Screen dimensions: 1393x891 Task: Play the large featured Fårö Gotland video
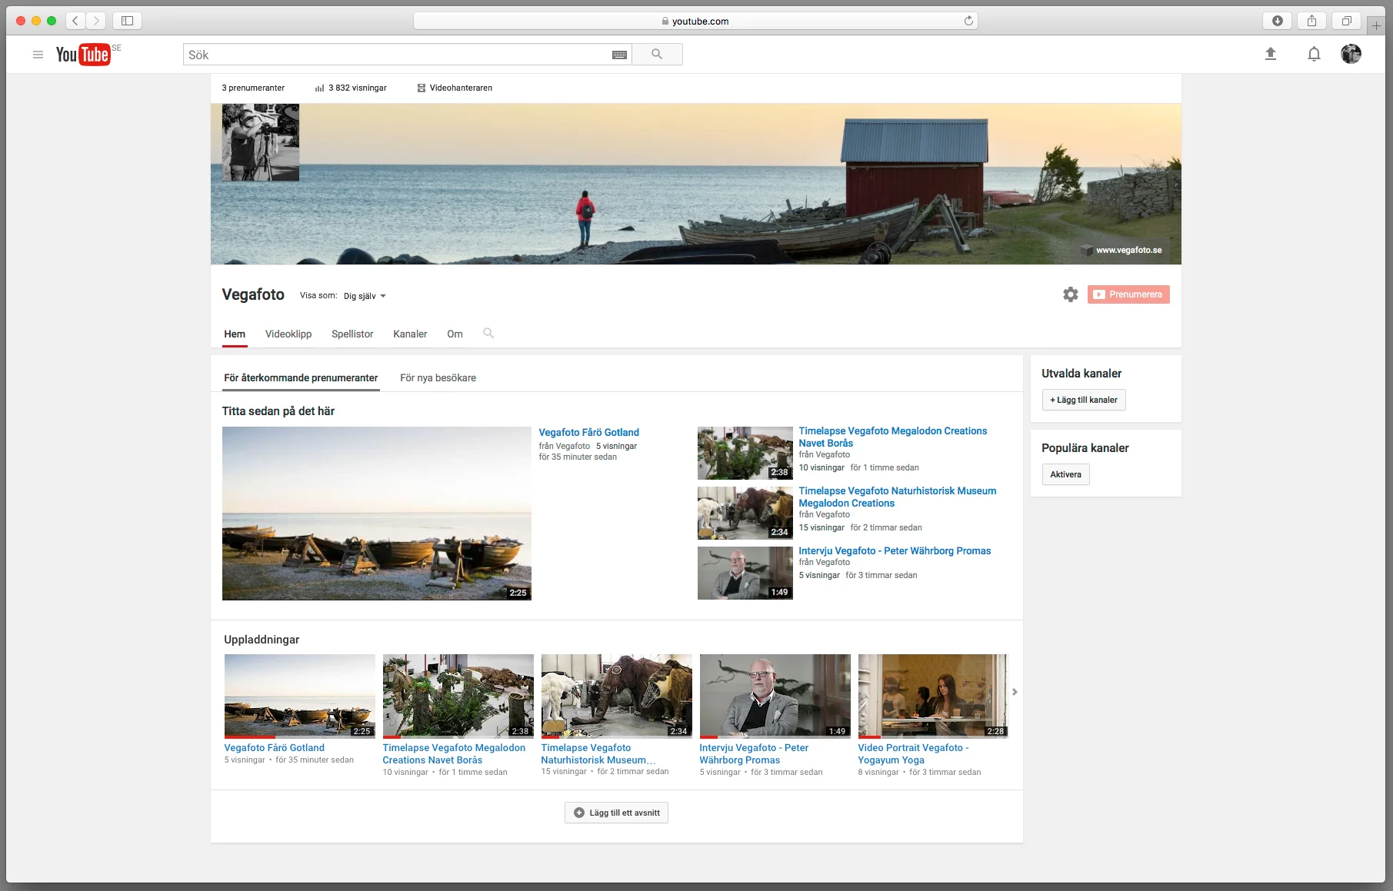[377, 514]
